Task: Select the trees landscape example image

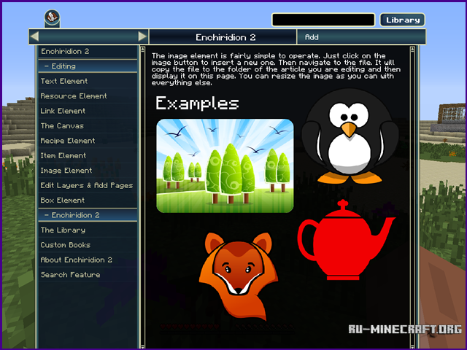Action: click(x=225, y=166)
